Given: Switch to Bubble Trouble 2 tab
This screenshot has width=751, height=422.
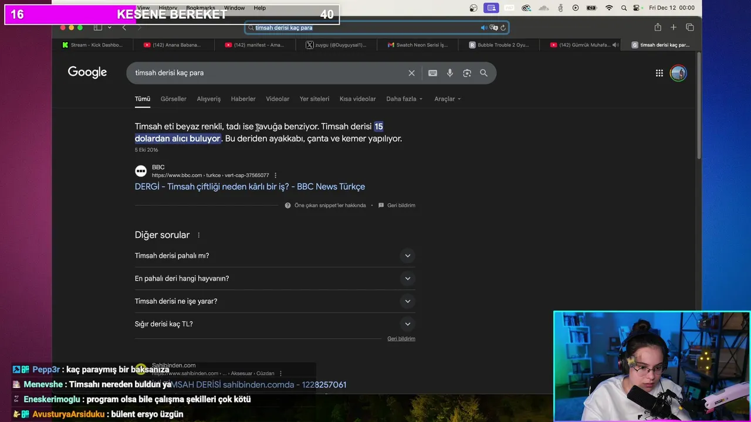Looking at the screenshot, I should pyautogui.click(x=499, y=45).
